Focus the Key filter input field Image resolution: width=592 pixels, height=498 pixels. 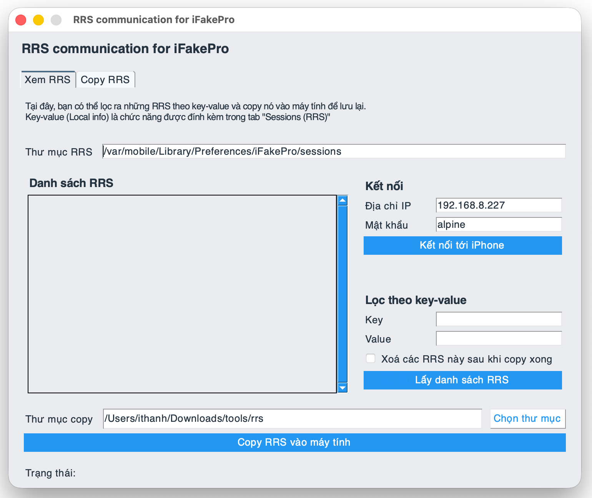tap(499, 319)
